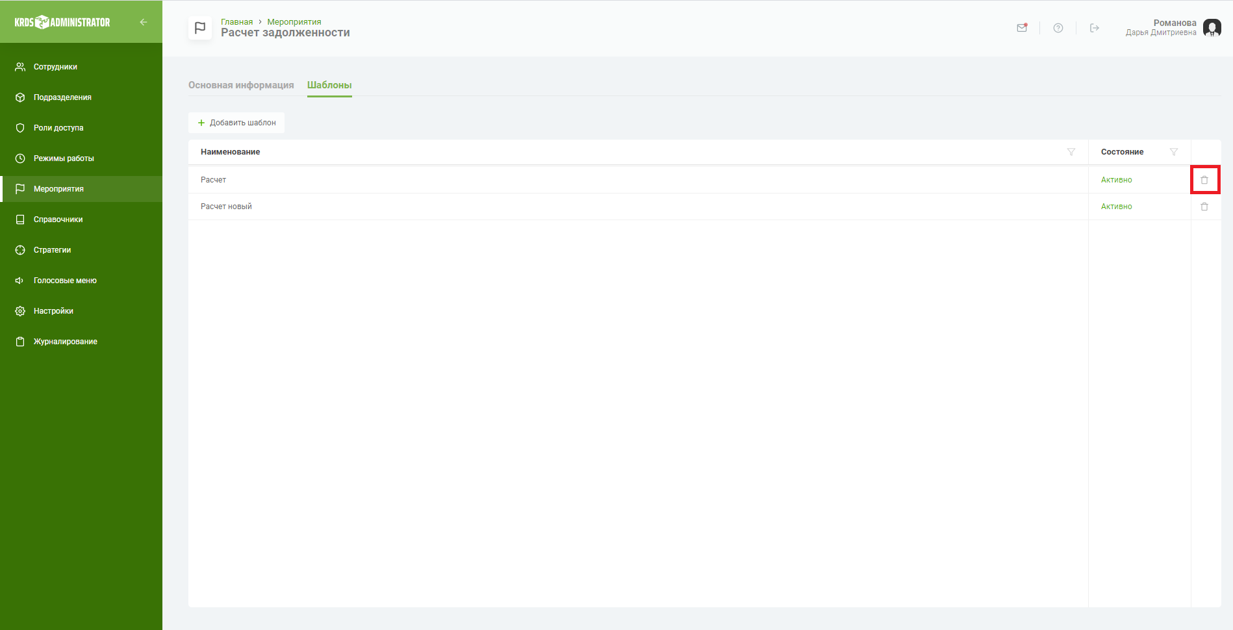
Task: Click the Сотрудники people icon
Action: [20, 67]
